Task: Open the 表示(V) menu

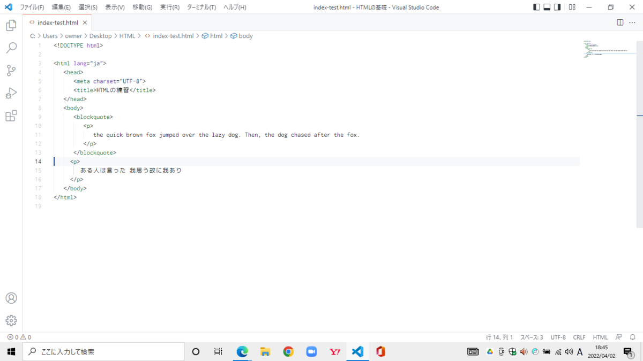Action: click(114, 7)
